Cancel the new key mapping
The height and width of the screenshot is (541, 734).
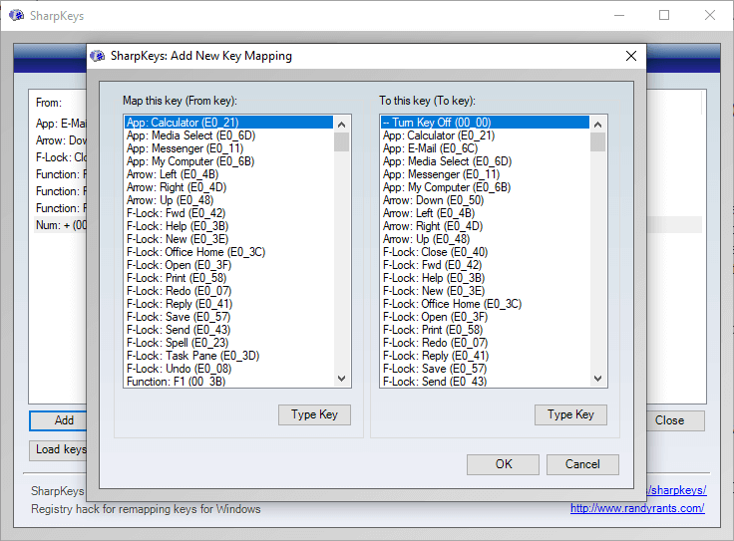[x=582, y=464]
